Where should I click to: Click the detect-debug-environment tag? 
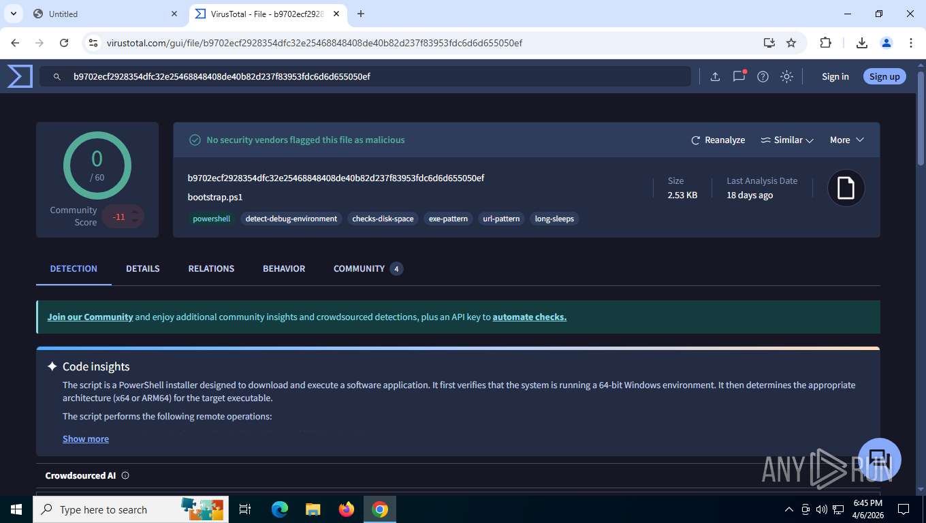291,219
